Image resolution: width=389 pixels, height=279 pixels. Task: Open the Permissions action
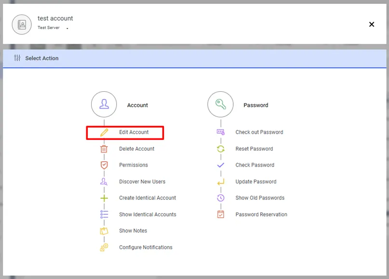click(134, 165)
